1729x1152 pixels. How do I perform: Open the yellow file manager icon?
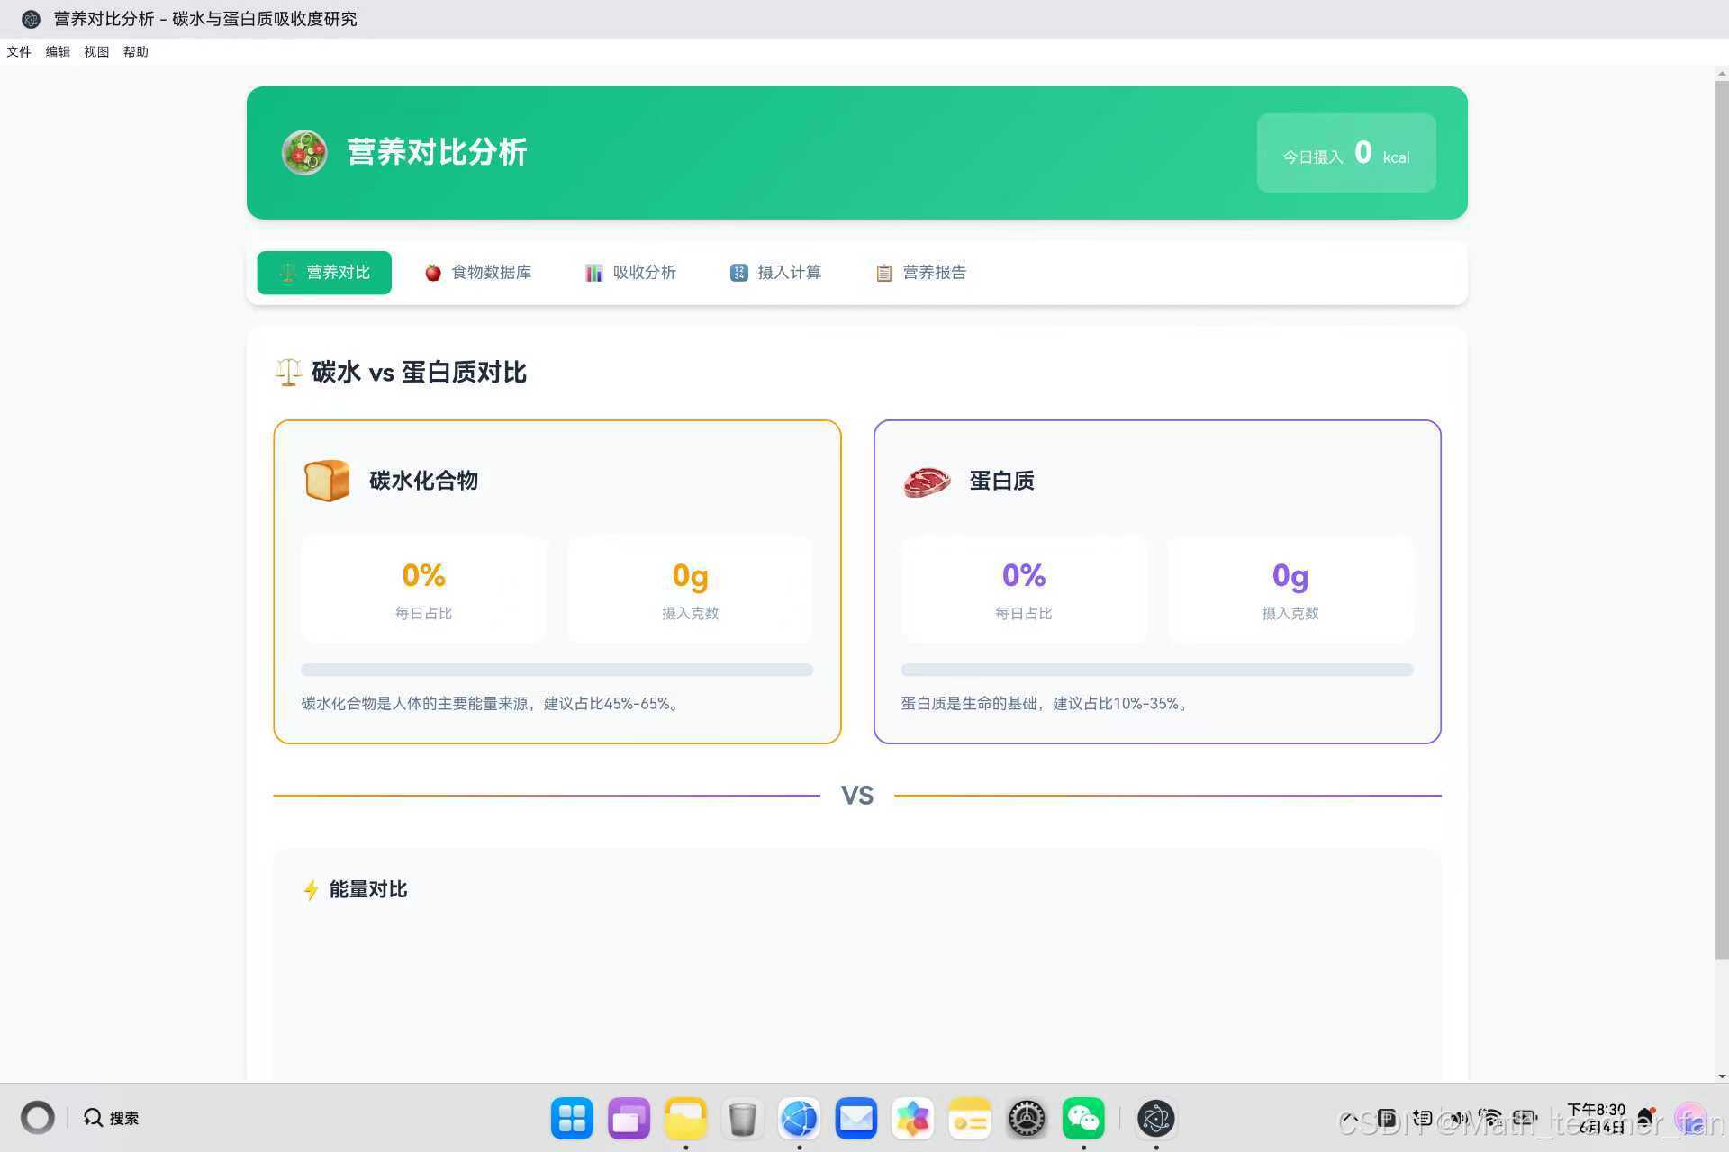(x=685, y=1119)
